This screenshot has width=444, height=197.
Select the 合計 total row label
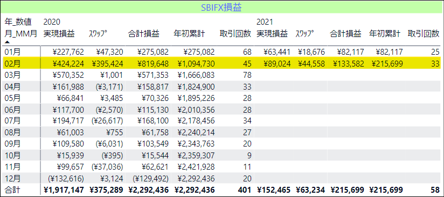click(12, 190)
